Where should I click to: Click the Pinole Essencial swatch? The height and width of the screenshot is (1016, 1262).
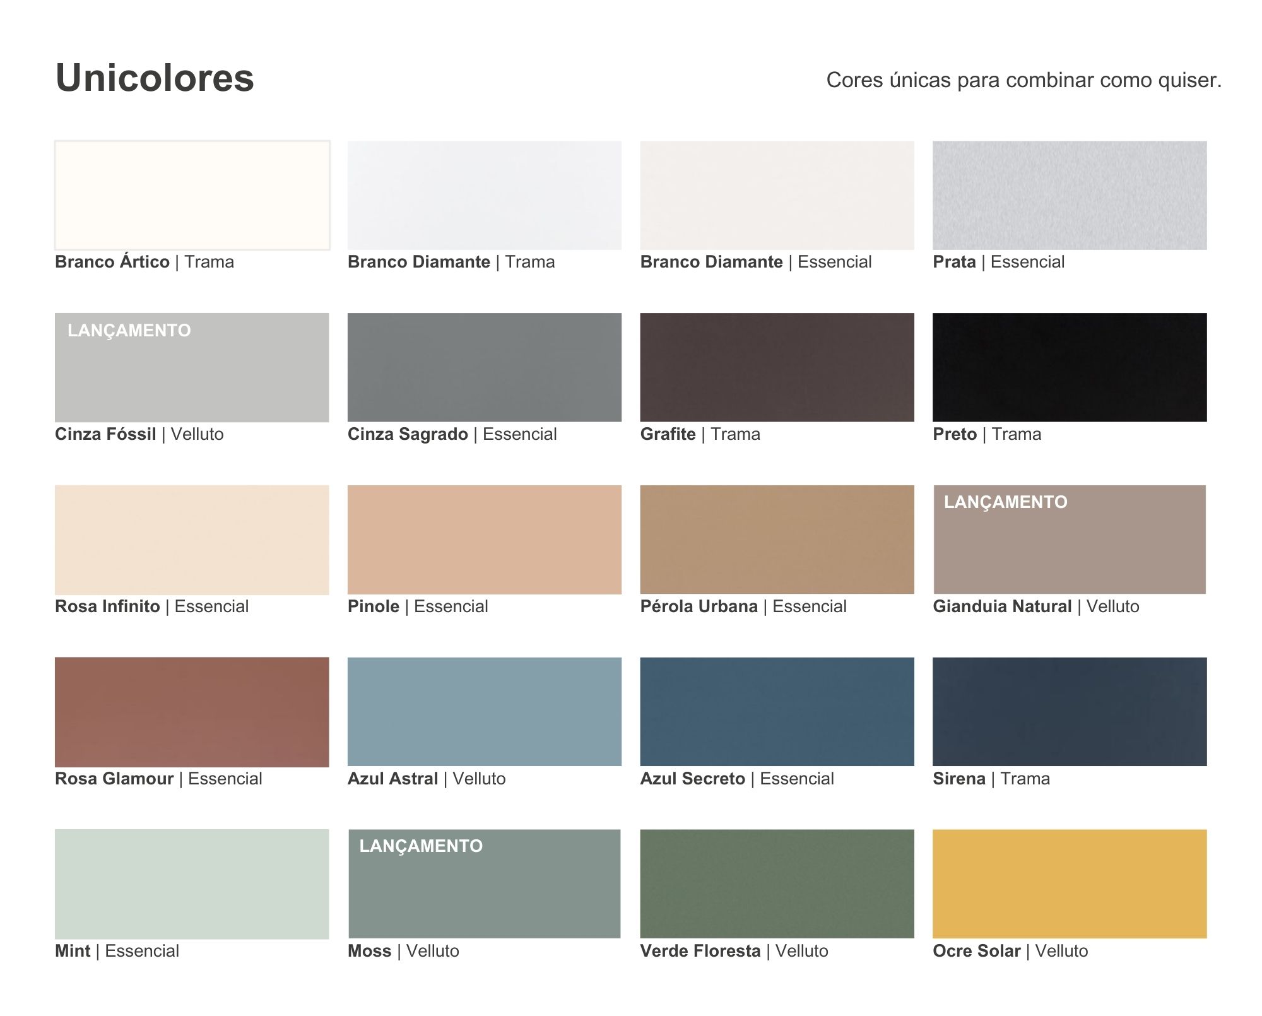[x=484, y=540]
